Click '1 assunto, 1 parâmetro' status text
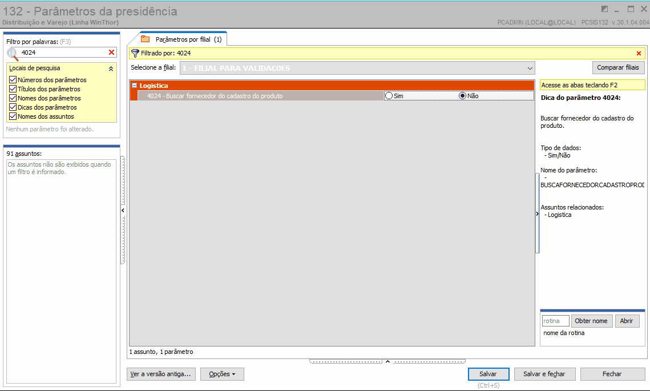The image size is (650, 391). click(x=162, y=352)
